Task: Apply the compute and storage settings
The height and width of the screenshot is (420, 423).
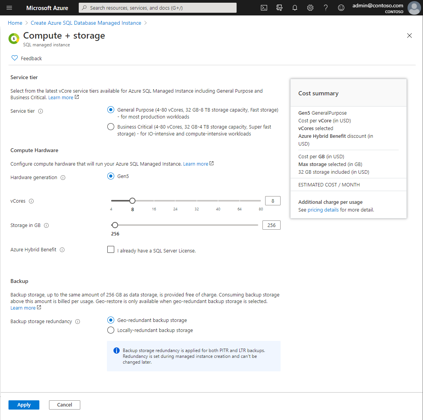Action: (24, 405)
